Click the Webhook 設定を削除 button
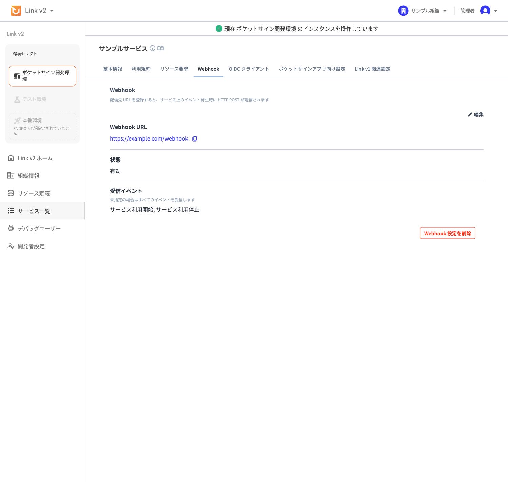The width and height of the screenshot is (508, 482). [448, 233]
